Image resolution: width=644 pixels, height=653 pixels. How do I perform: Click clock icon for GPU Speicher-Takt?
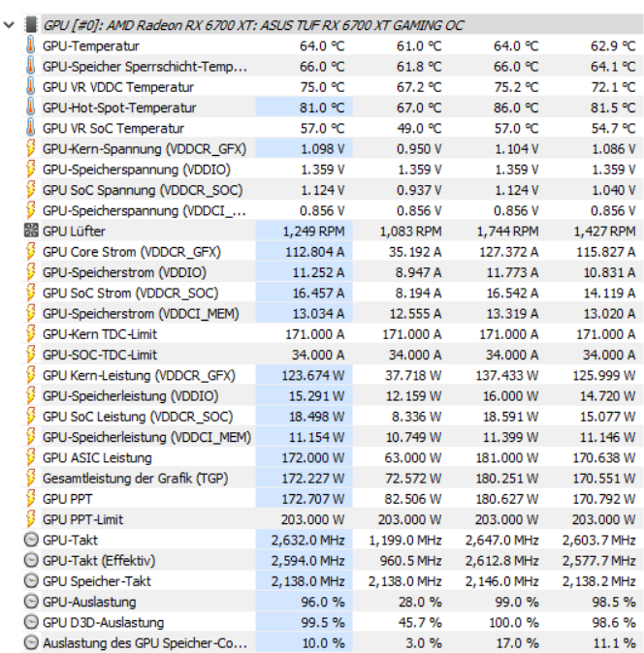(x=31, y=581)
